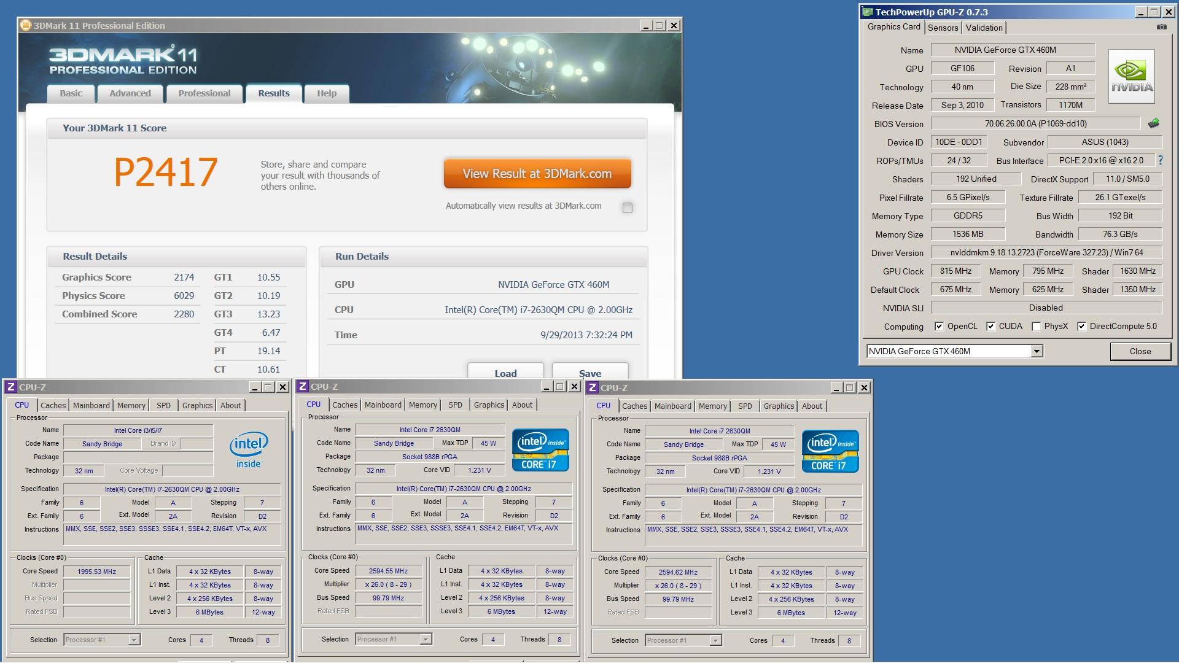The height and width of the screenshot is (663, 1179).
Task: Click the Bandwidth 76.3 GB/s field
Action: pyautogui.click(x=1121, y=234)
